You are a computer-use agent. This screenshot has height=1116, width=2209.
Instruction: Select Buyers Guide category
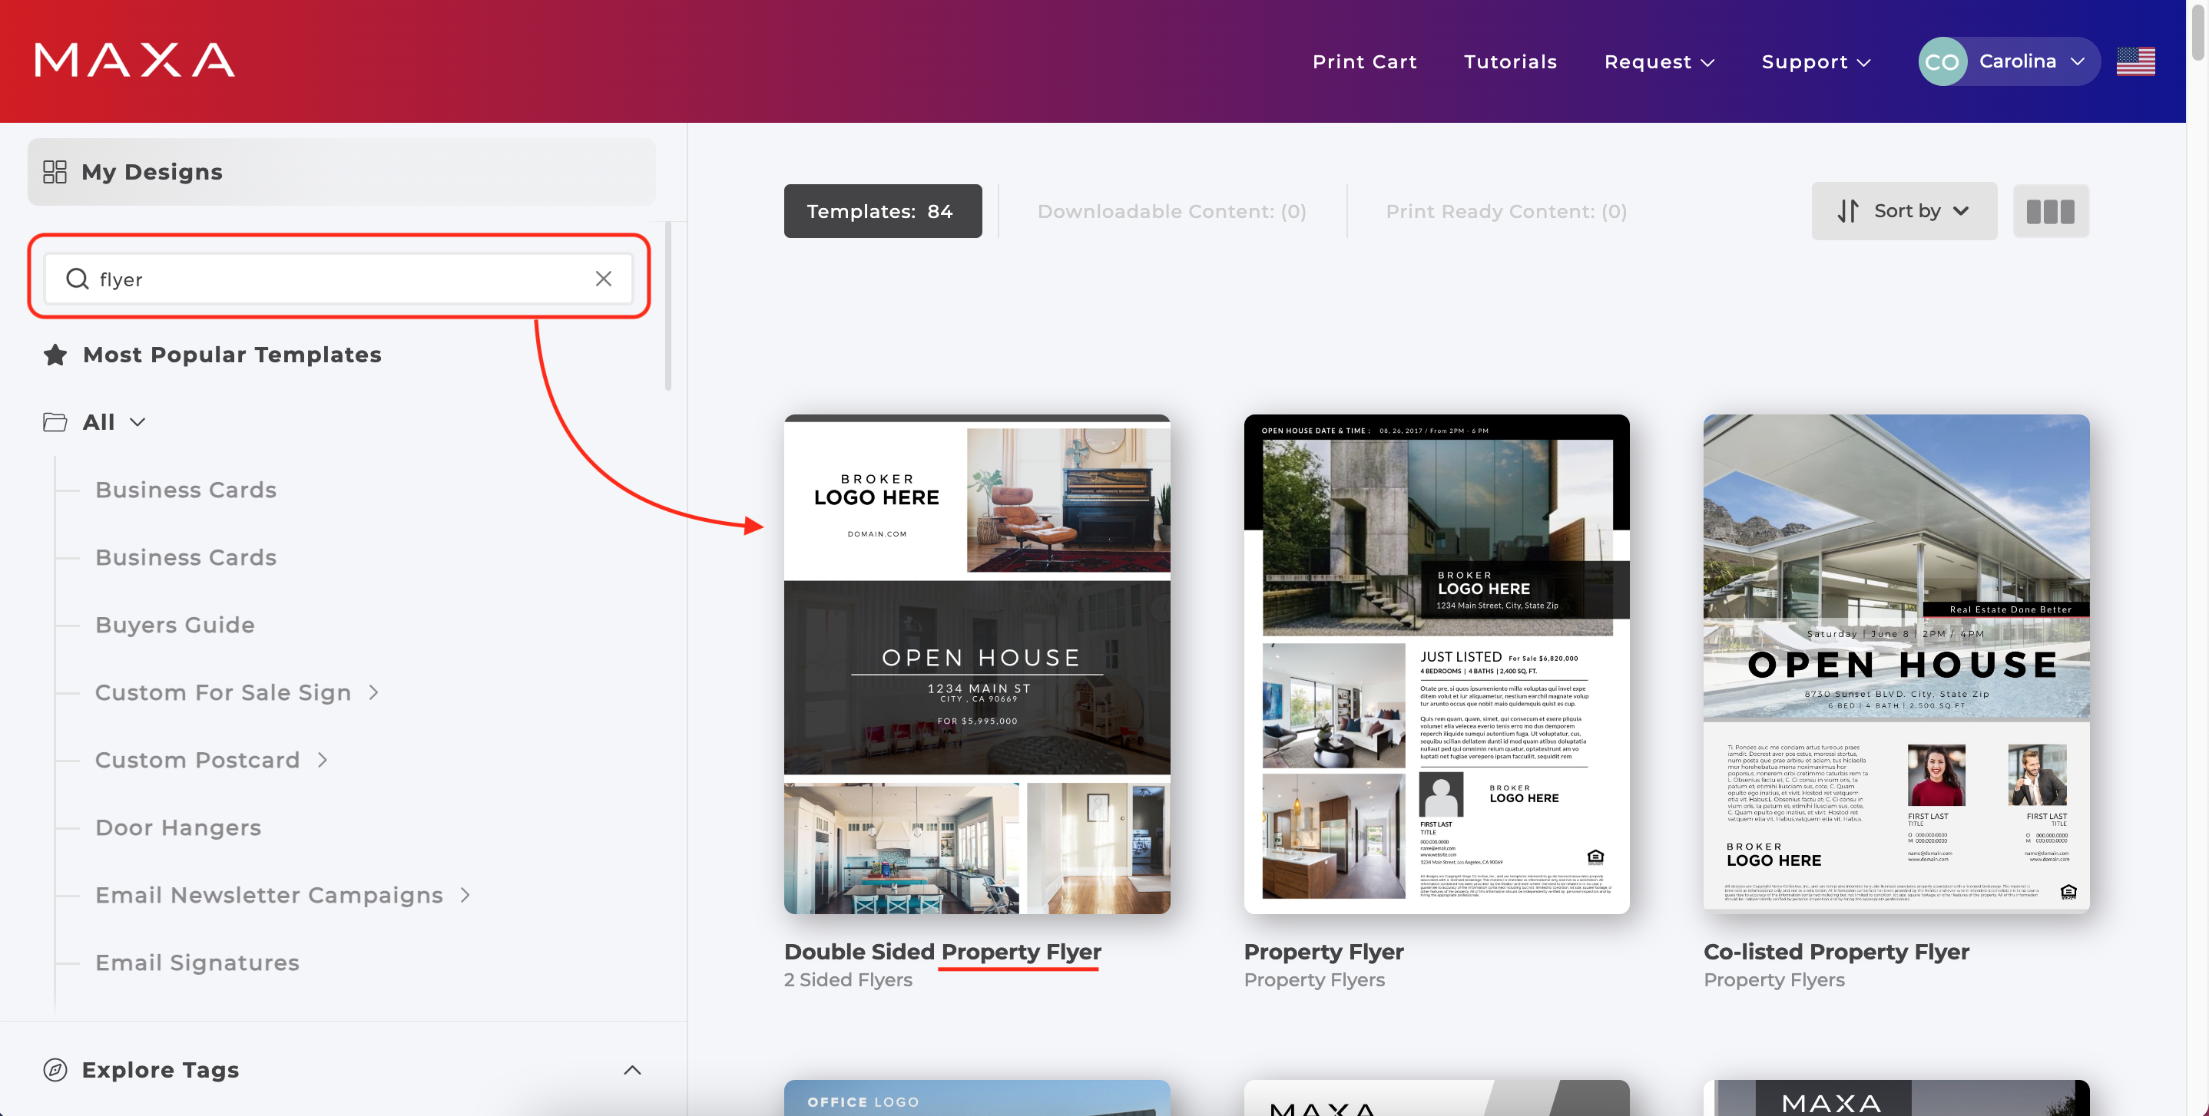(175, 625)
